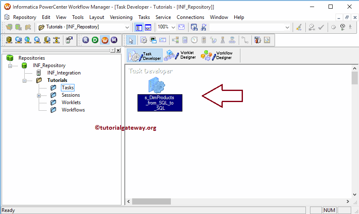
Task: Open the 100% zoom dropdown
Action: (x=173, y=28)
